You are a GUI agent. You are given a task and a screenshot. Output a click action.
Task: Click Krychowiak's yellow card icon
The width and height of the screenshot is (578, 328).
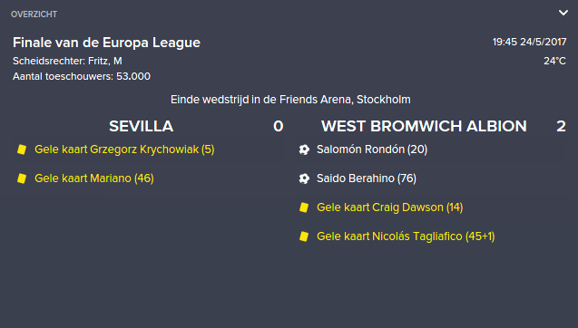[x=22, y=150]
